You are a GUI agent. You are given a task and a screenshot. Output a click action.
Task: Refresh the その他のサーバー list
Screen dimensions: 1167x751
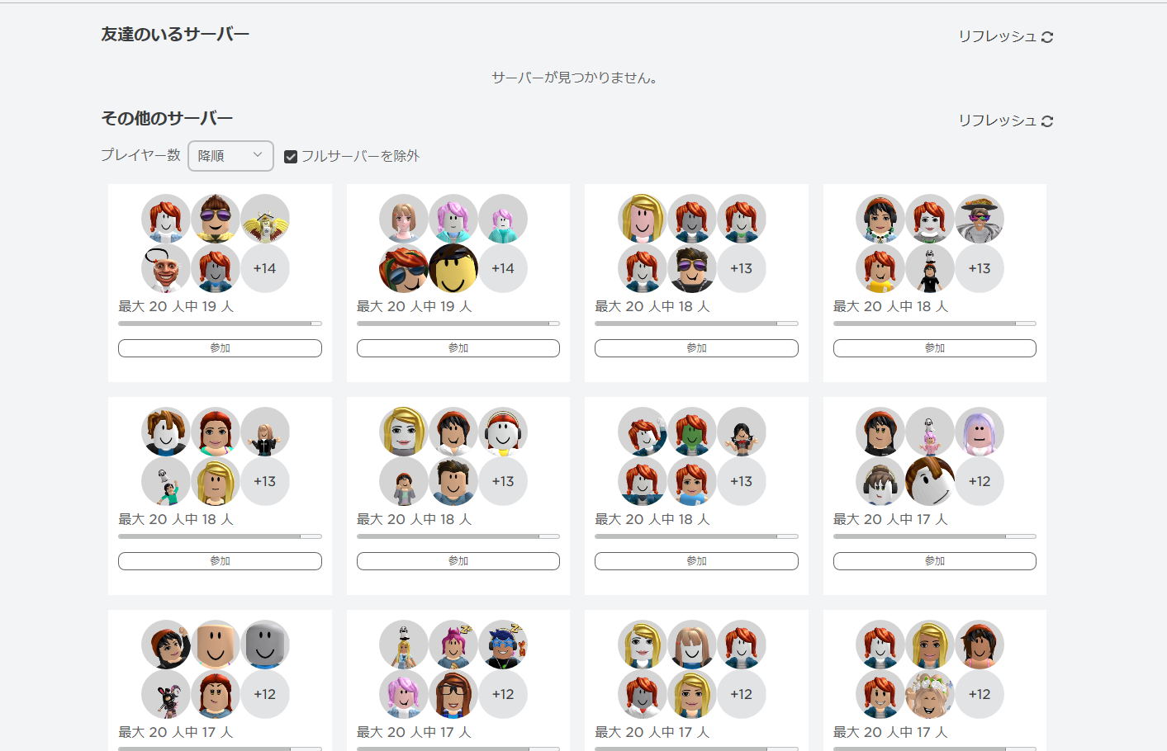point(1005,120)
